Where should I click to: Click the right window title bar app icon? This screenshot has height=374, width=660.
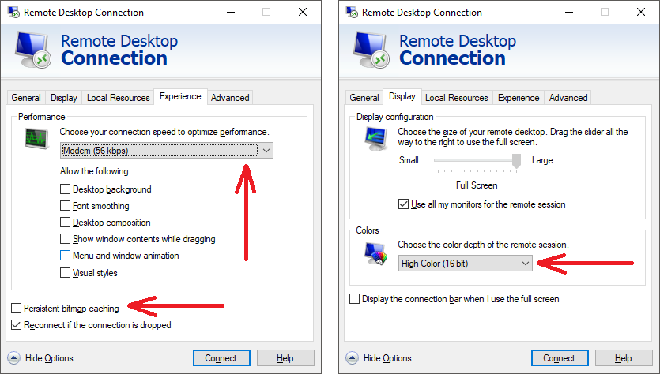pos(352,12)
